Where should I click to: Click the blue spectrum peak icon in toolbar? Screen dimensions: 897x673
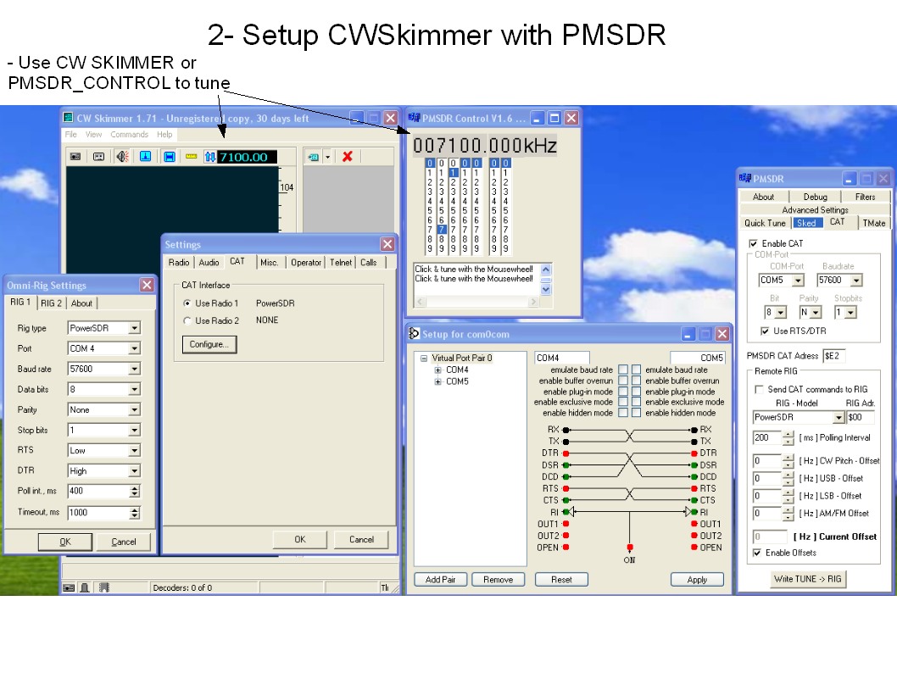[x=145, y=156]
